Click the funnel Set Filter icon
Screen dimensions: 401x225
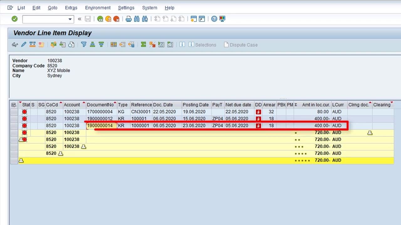(x=84, y=45)
